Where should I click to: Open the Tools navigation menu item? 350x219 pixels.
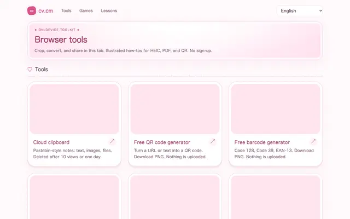pyautogui.click(x=66, y=11)
